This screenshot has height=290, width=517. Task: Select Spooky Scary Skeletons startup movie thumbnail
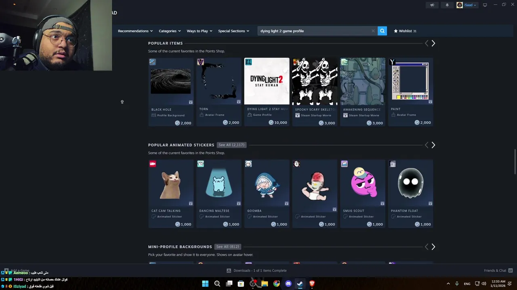315,81
